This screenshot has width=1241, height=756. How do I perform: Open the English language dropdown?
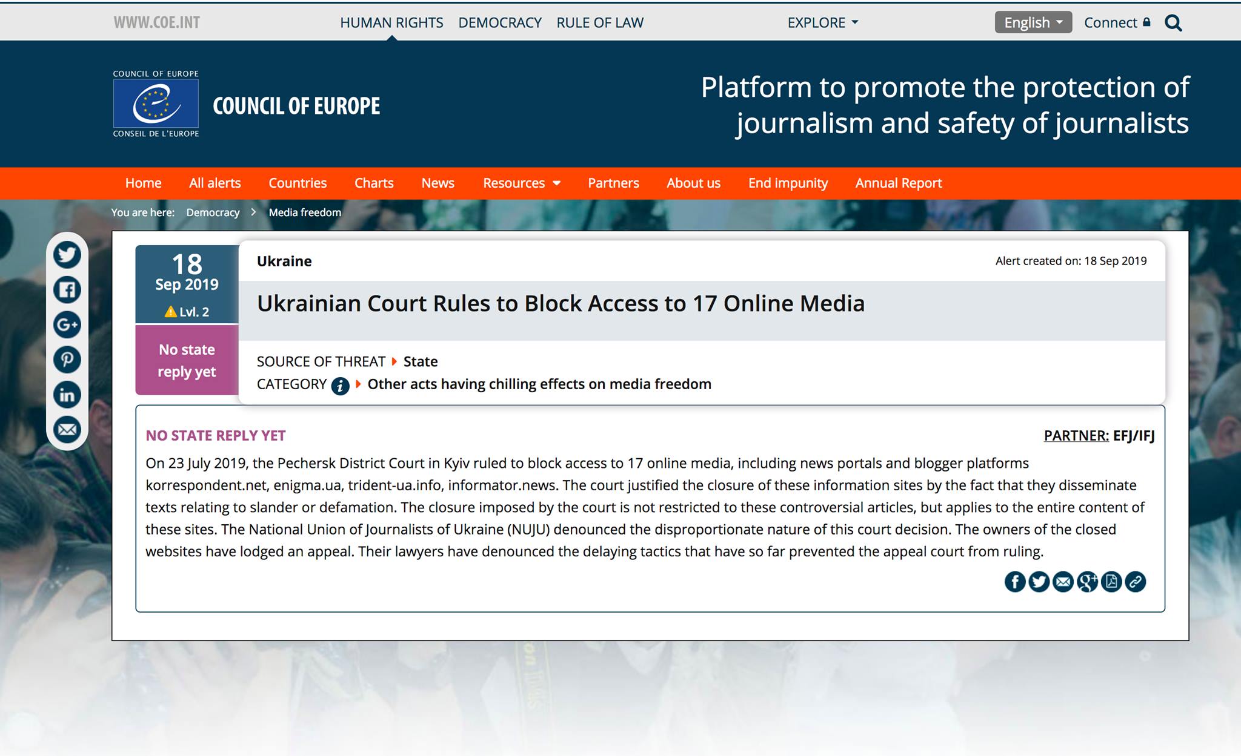click(1033, 22)
